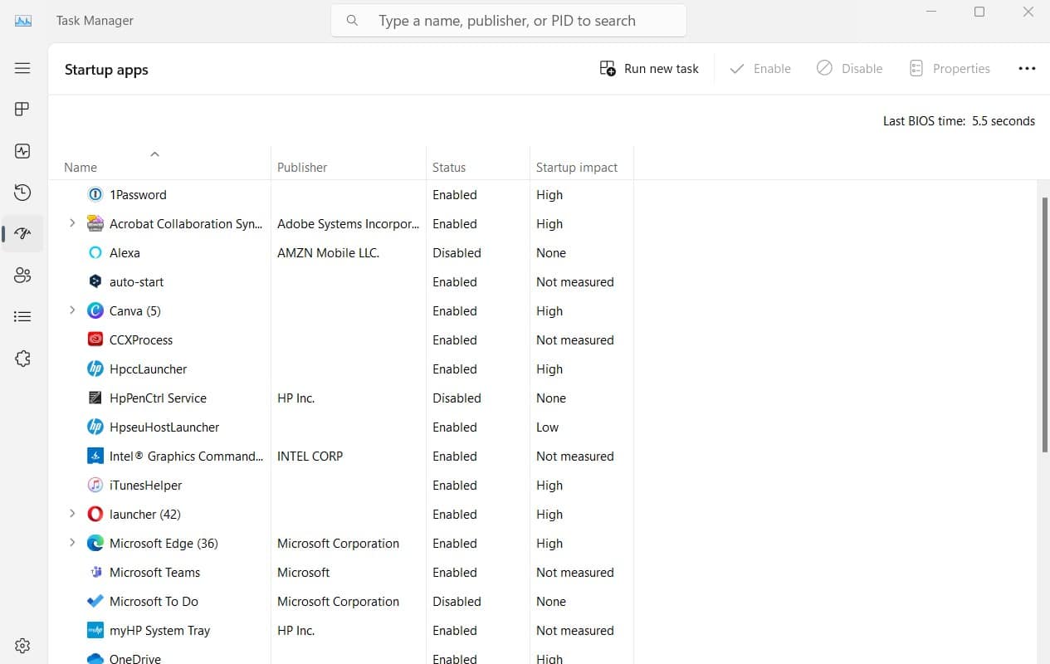This screenshot has height=664, width=1050.
Task: Click the OneDrive cloud icon
Action: 95,658
